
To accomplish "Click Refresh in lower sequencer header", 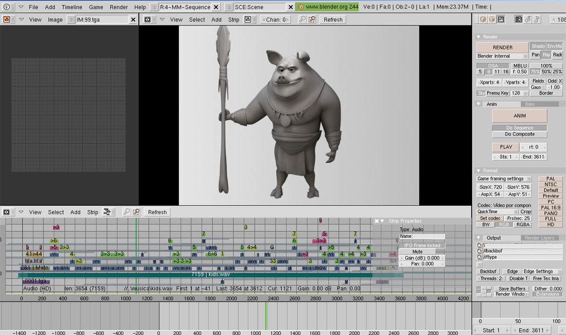I will pyautogui.click(x=157, y=212).
